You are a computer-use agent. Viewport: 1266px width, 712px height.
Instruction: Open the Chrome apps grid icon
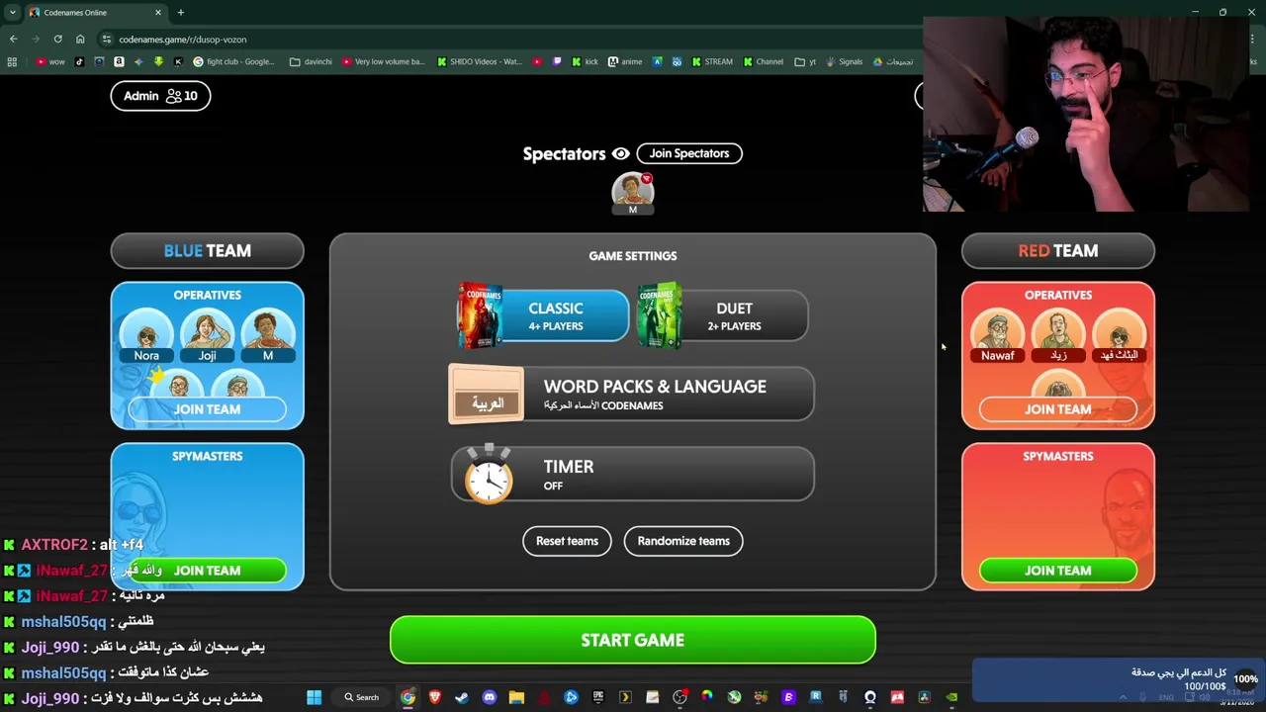pyautogui.click(x=12, y=61)
